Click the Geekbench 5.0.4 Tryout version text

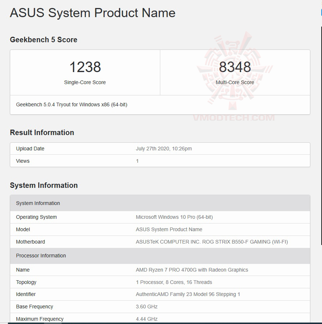click(x=71, y=104)
